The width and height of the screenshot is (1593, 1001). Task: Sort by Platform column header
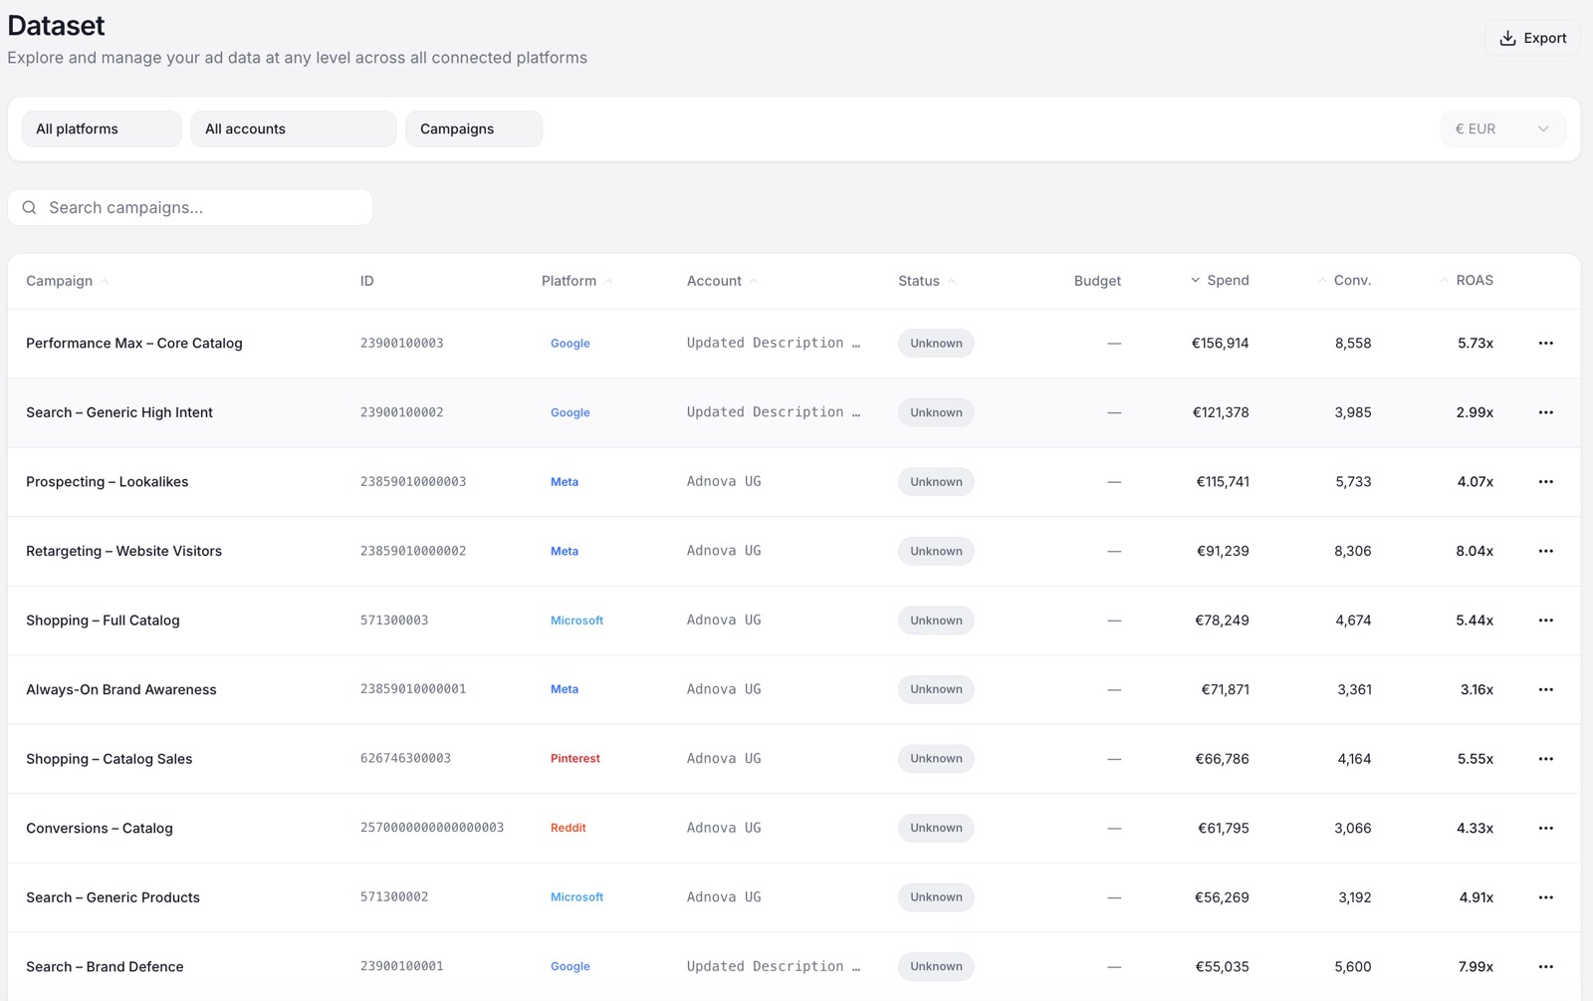point(576,281)
